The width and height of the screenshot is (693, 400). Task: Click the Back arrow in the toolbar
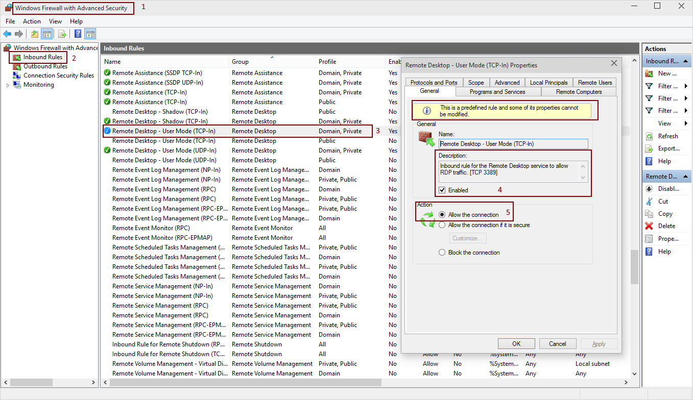[7, 34]
